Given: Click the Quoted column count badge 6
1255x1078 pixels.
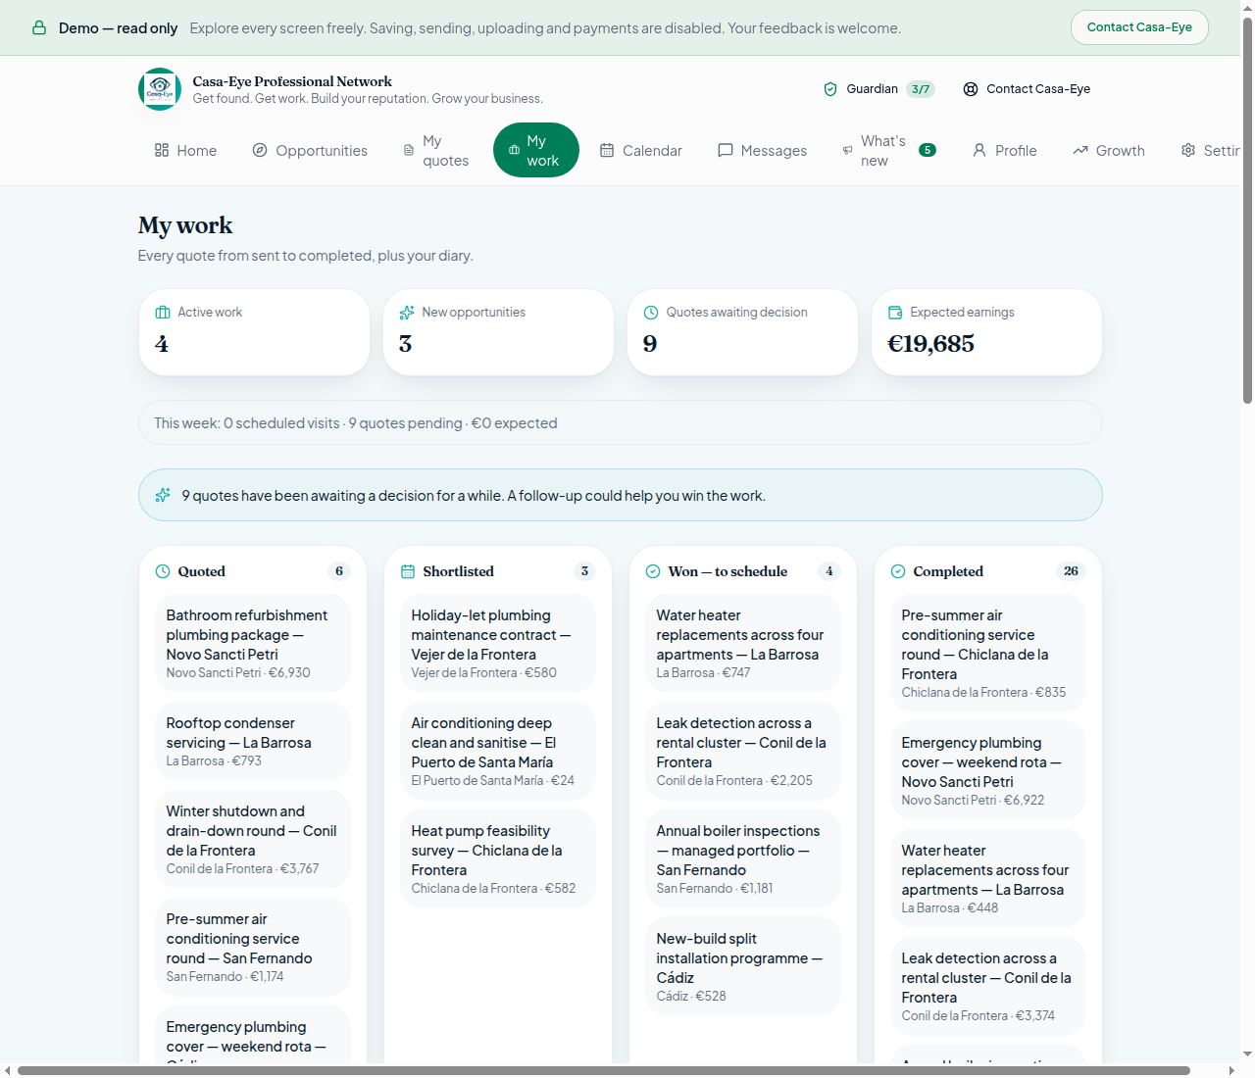Looking at the screenshot, I should (339, 571).
